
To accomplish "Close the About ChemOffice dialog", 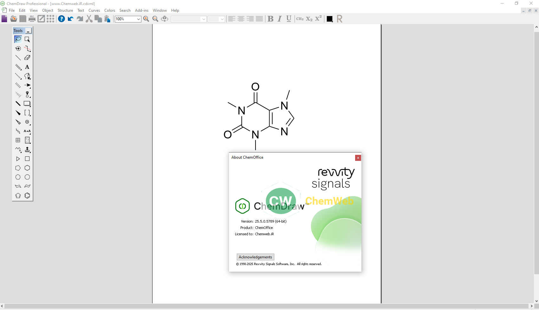I will pyautogui.click(x=358, y=158).
